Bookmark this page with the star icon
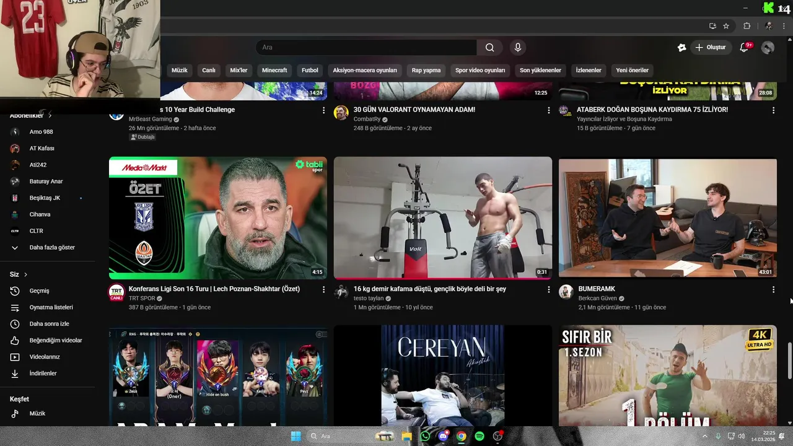This screenshot has height=446, width=793. (726, 26)
